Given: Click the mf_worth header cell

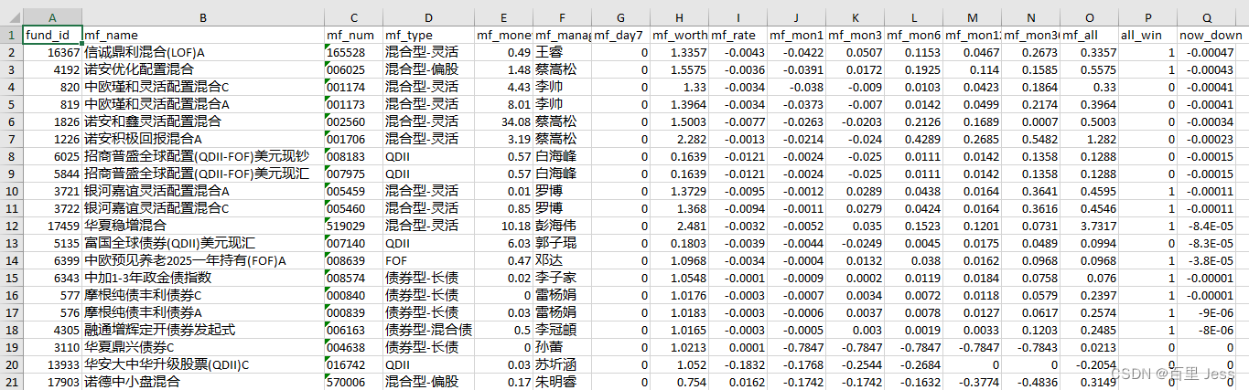Looking at the screenshot, I should pyautogui.click(x=679, y=35).
